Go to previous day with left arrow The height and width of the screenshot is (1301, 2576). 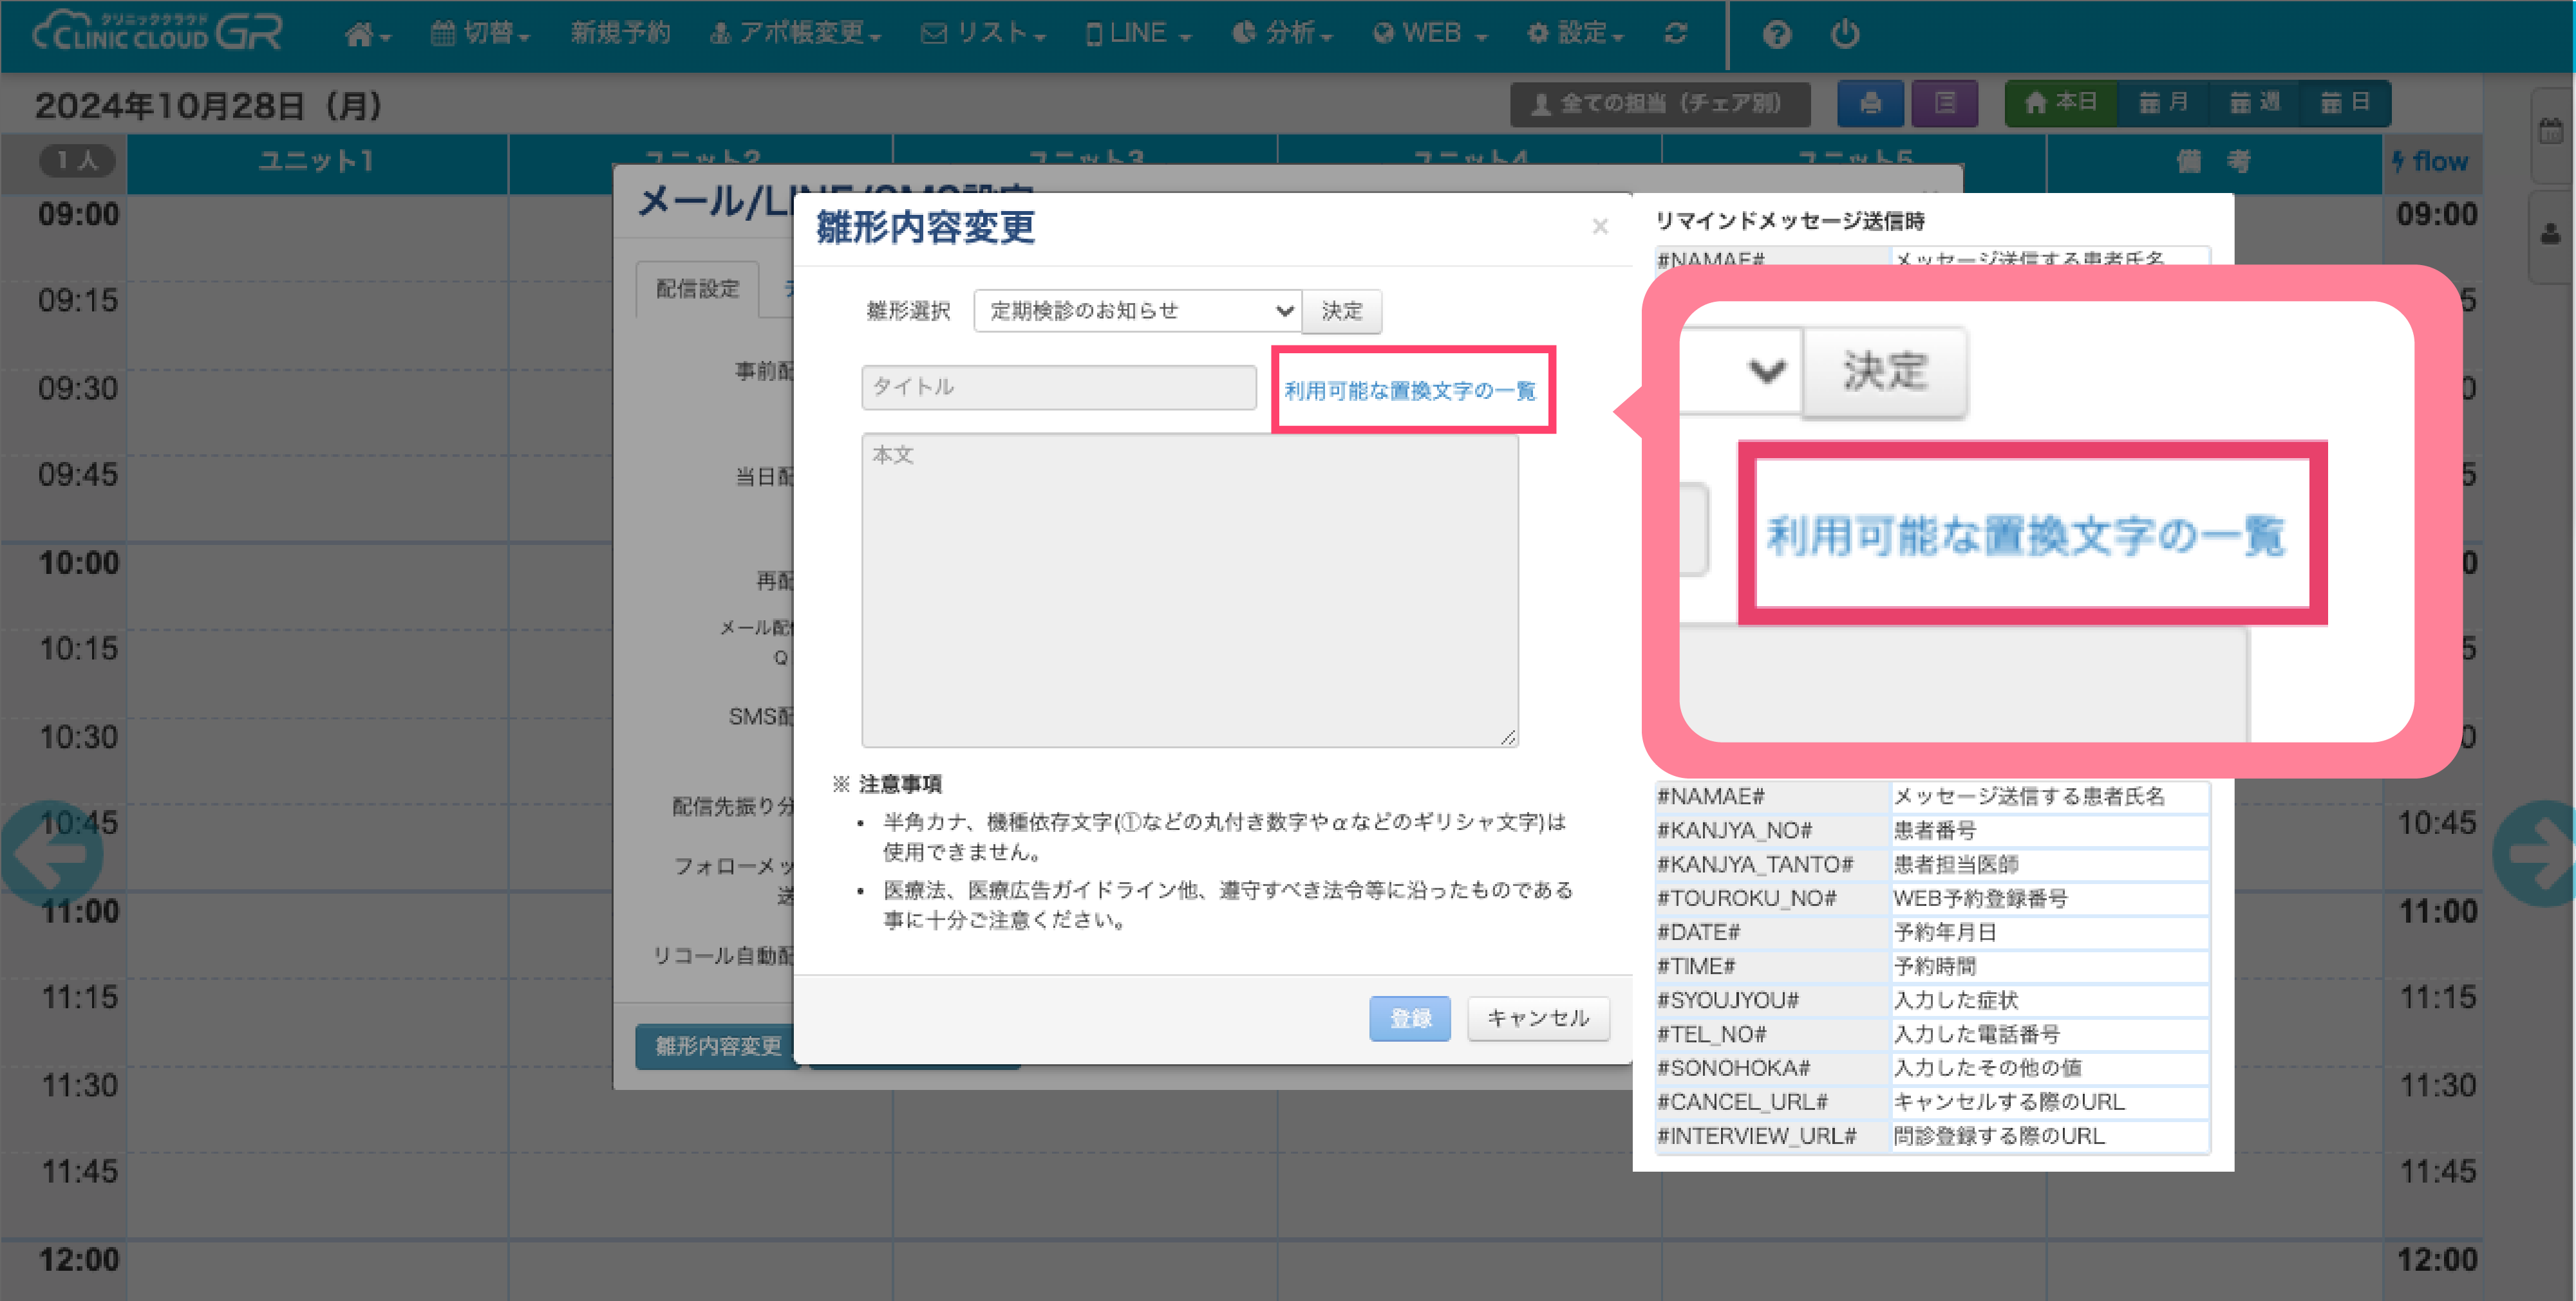pyautogui.click(x=52, y=853)
